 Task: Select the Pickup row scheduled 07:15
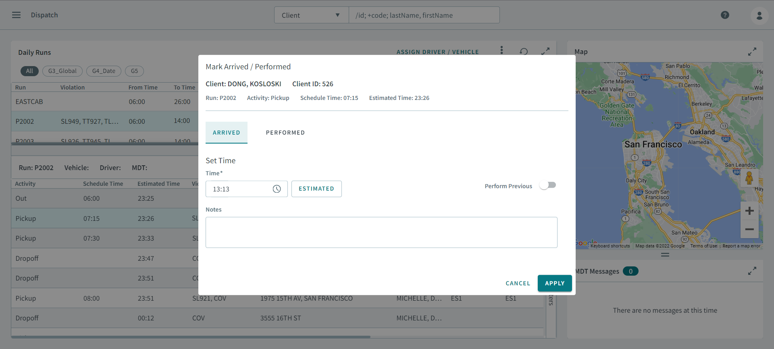(104, 218)
